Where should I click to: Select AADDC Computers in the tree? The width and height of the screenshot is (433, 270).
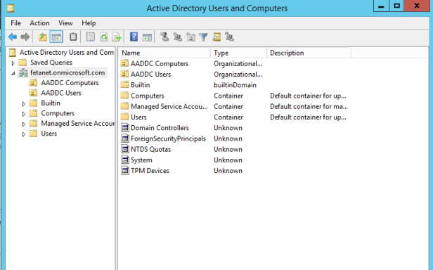tap(70, 83)
